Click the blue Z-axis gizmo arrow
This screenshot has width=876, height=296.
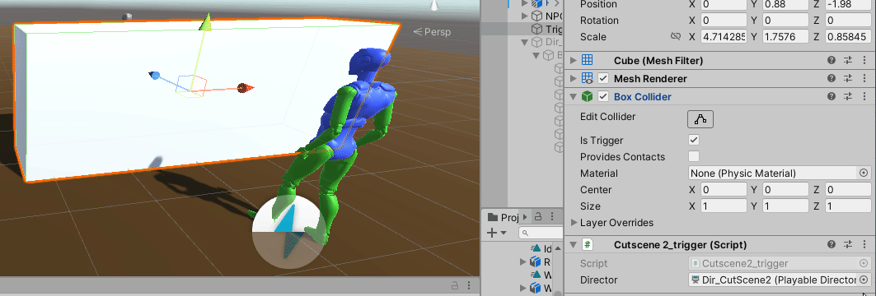point(154,76)
